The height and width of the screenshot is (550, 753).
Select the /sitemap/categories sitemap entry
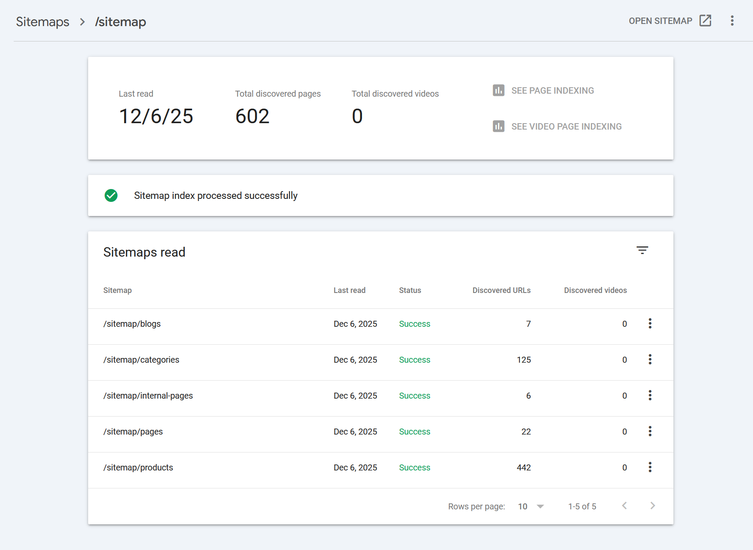141,360
